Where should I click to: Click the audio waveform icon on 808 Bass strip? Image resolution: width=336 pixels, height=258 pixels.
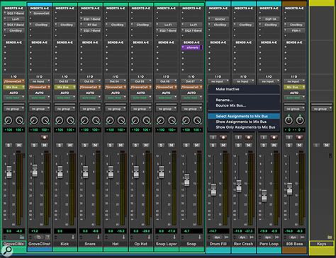coord(303,237)
